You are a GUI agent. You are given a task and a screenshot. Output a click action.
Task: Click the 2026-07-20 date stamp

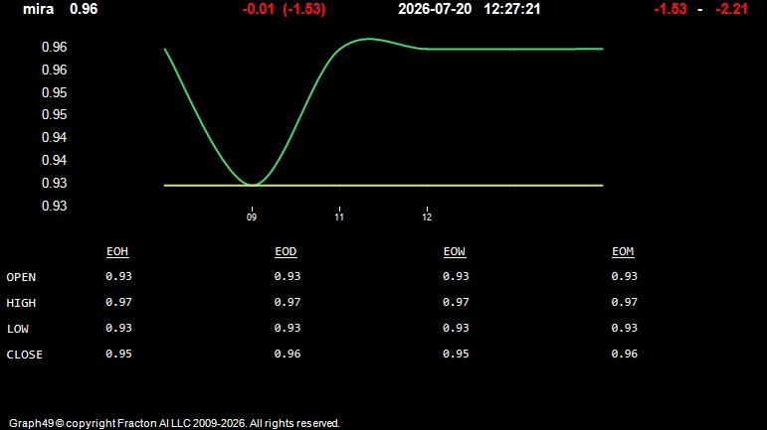[435, 9]
